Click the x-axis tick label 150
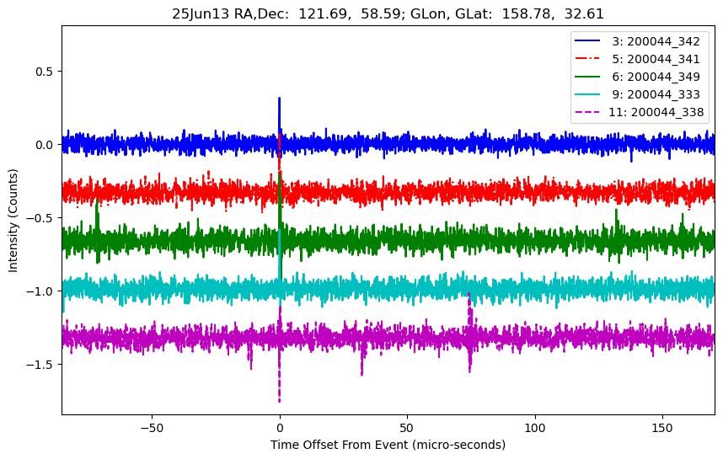Screen dimensions: 723x459 662,428
